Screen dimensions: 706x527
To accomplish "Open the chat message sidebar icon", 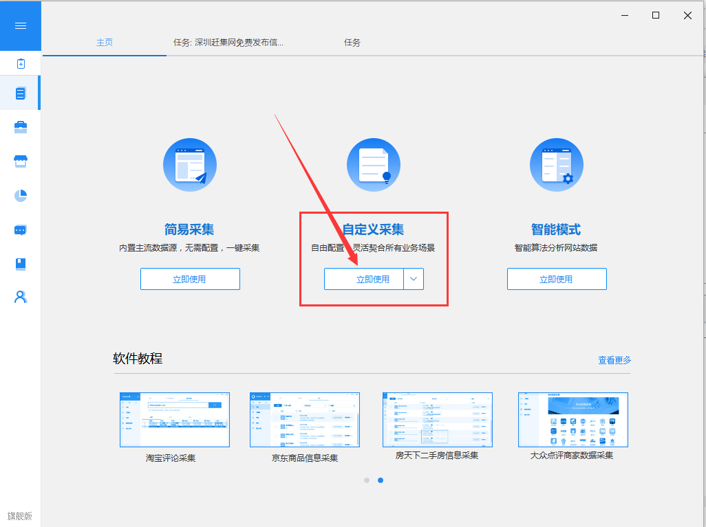I will pos(21,230).
